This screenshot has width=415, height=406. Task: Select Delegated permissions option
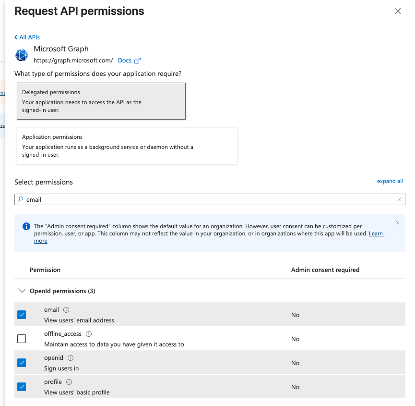pyautogui.click(x=101, y=101)
